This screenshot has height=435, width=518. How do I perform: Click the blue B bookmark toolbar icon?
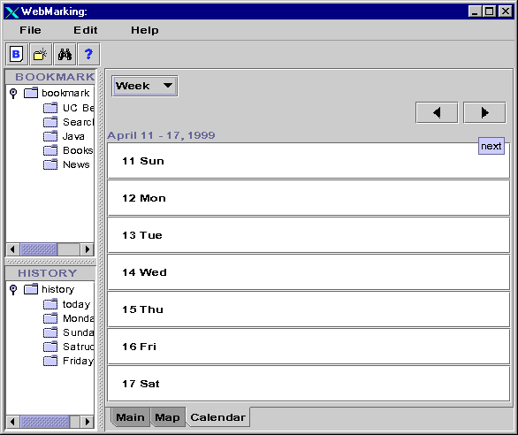(x=17, y=54)
